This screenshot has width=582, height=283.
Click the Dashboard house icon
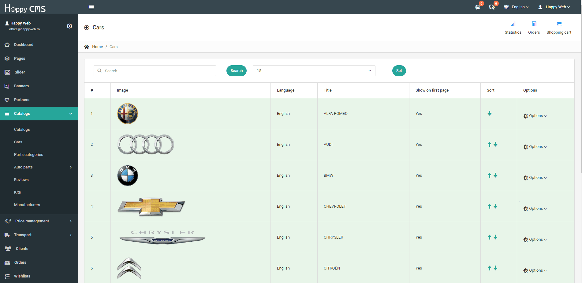[x=7, y=45]
